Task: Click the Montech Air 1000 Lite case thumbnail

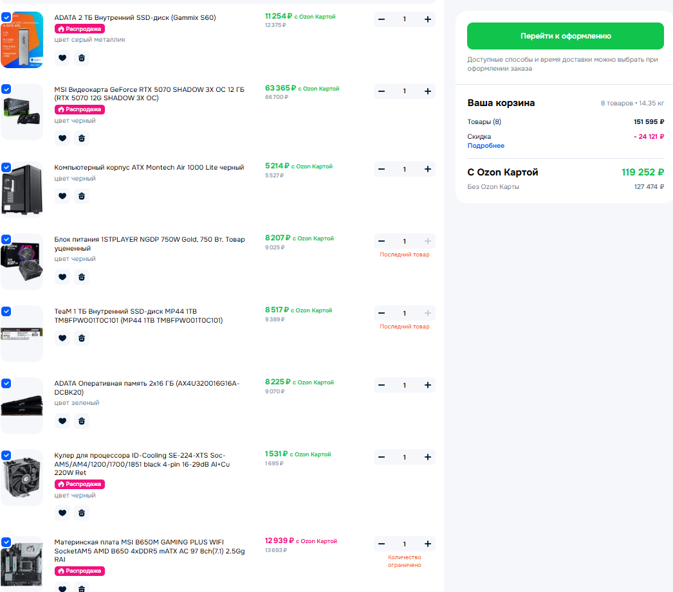Action: point(22,190)
